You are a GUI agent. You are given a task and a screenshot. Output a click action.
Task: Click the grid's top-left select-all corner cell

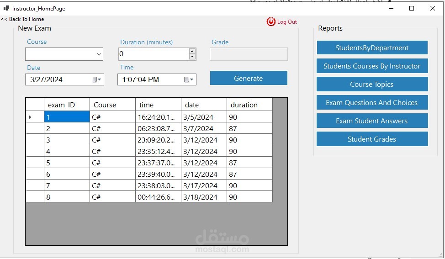35,105
